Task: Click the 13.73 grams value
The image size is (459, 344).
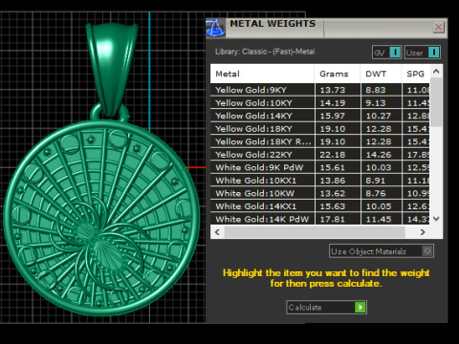Action: pyautogui.click(x=333, y=90)
